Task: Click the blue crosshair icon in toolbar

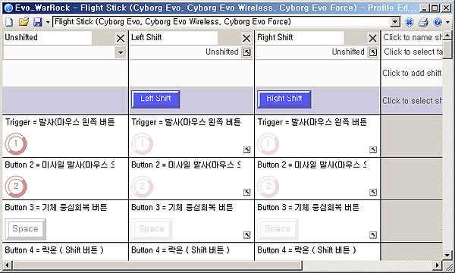Action: point(409,22)
